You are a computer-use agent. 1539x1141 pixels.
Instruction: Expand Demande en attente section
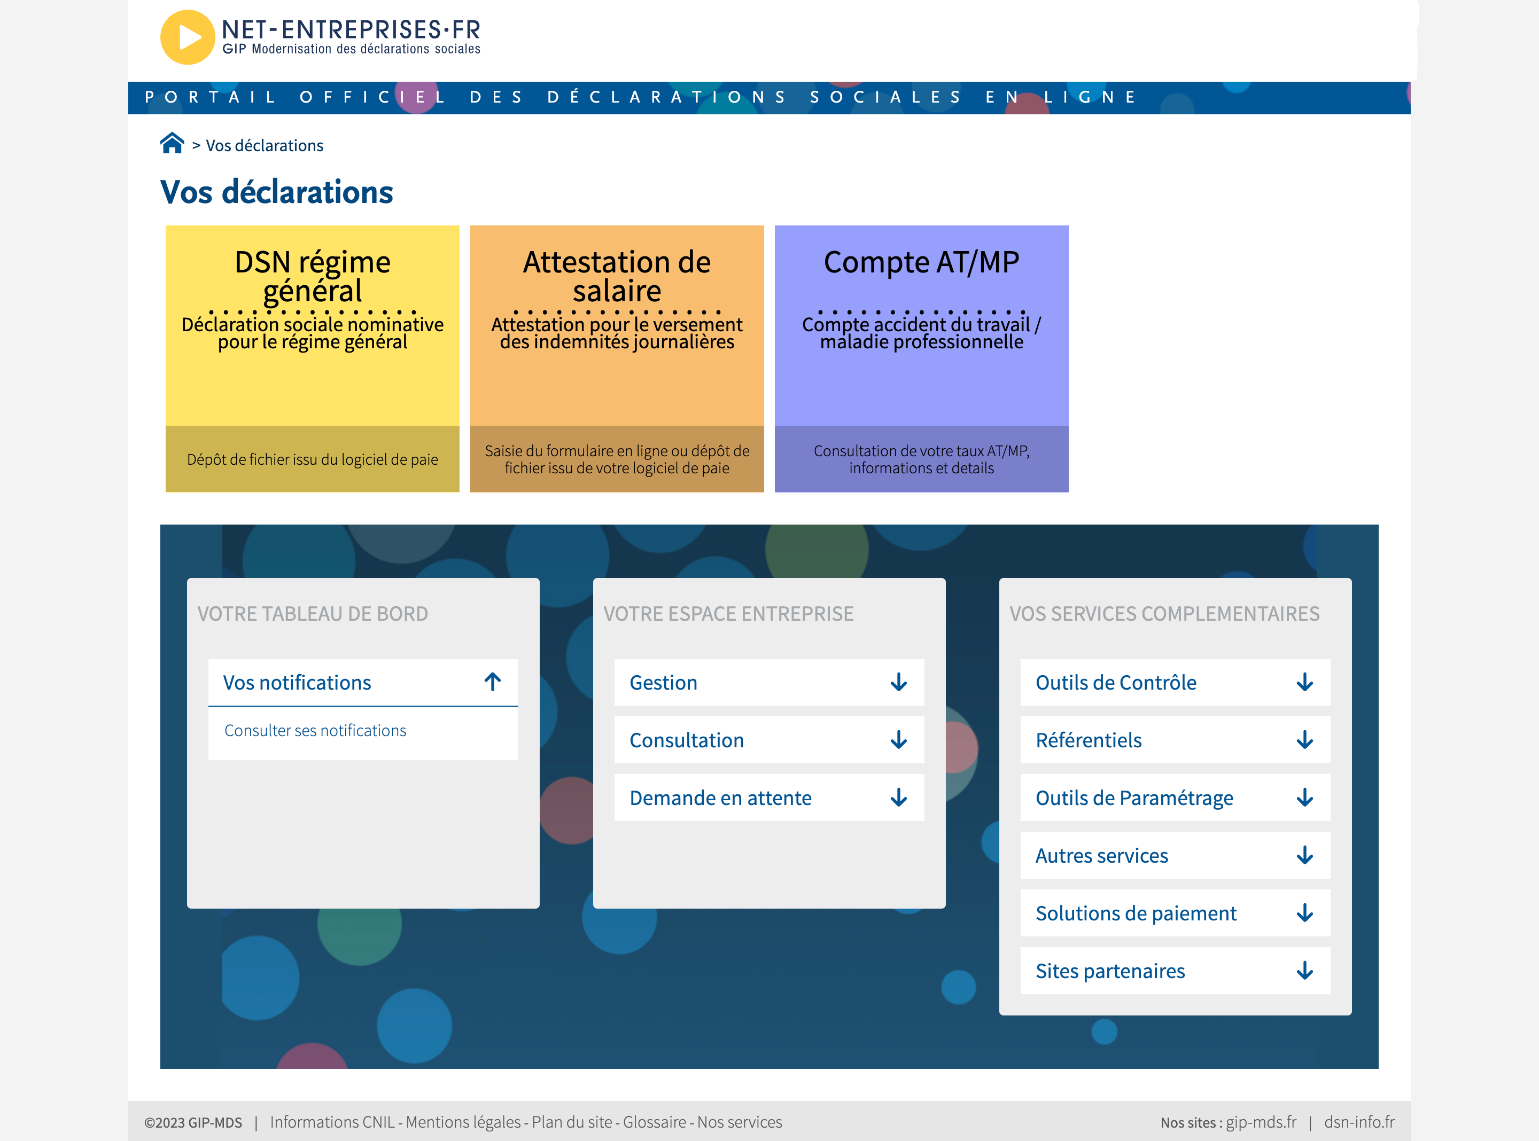point(769,798)
